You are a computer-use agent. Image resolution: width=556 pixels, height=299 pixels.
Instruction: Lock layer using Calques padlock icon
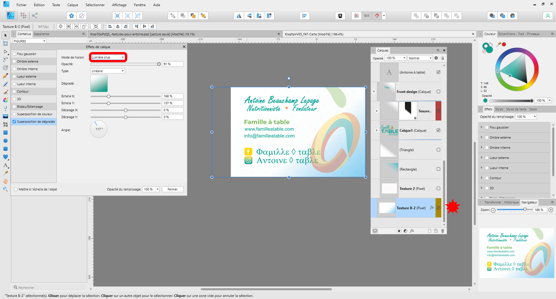coord(443,58)
